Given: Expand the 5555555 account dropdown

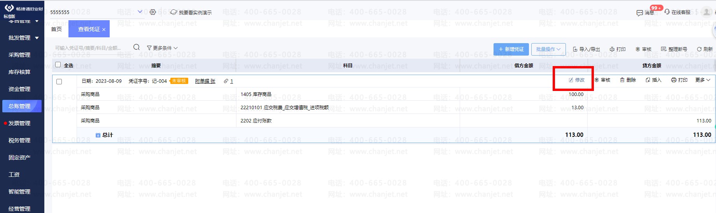Looking at the screenshot, I should (x=140, y=12).
